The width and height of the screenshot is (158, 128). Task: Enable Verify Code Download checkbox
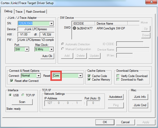pos(118,76)
